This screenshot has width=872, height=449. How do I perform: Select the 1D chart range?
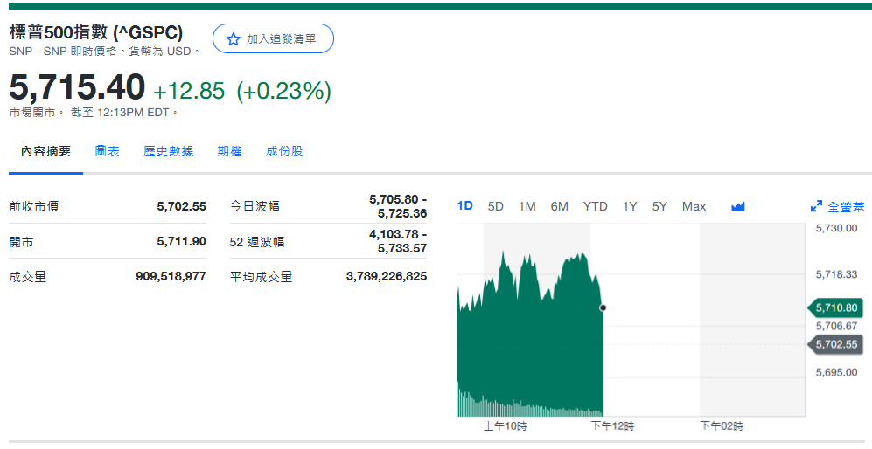pyautogui.click(x=465, y=206)
